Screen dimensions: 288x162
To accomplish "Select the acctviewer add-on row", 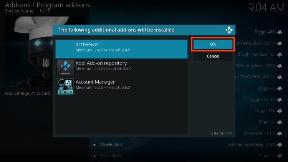I will coord(121,49).
